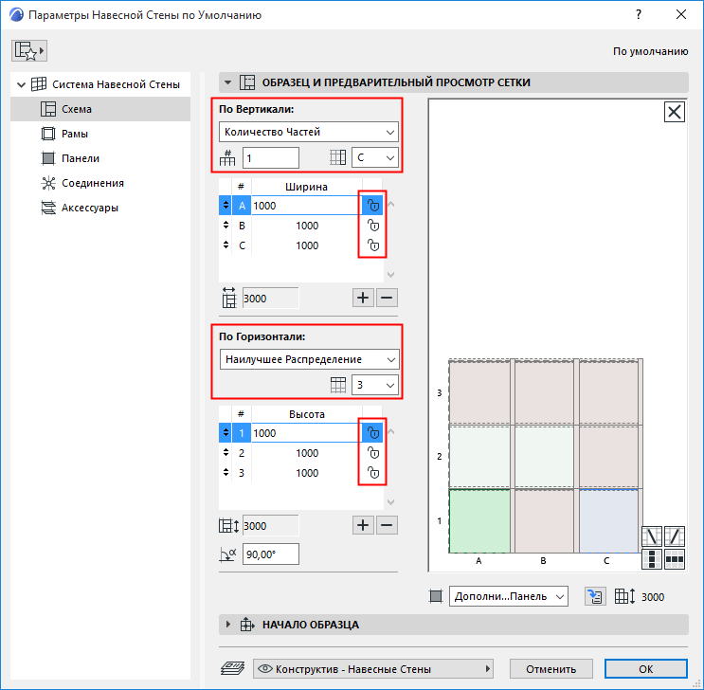Click the height list scroll down arrow
The width and height of the screenshot is (704, 690).
391,502
